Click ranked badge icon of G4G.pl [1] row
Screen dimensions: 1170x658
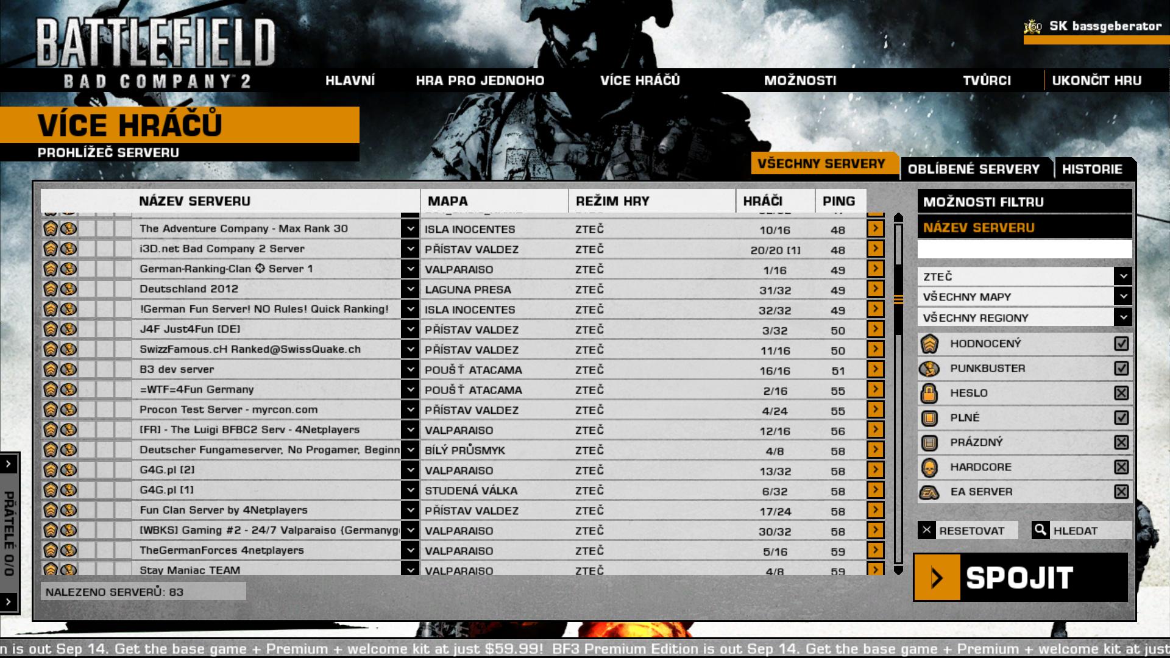click(50, 490)
